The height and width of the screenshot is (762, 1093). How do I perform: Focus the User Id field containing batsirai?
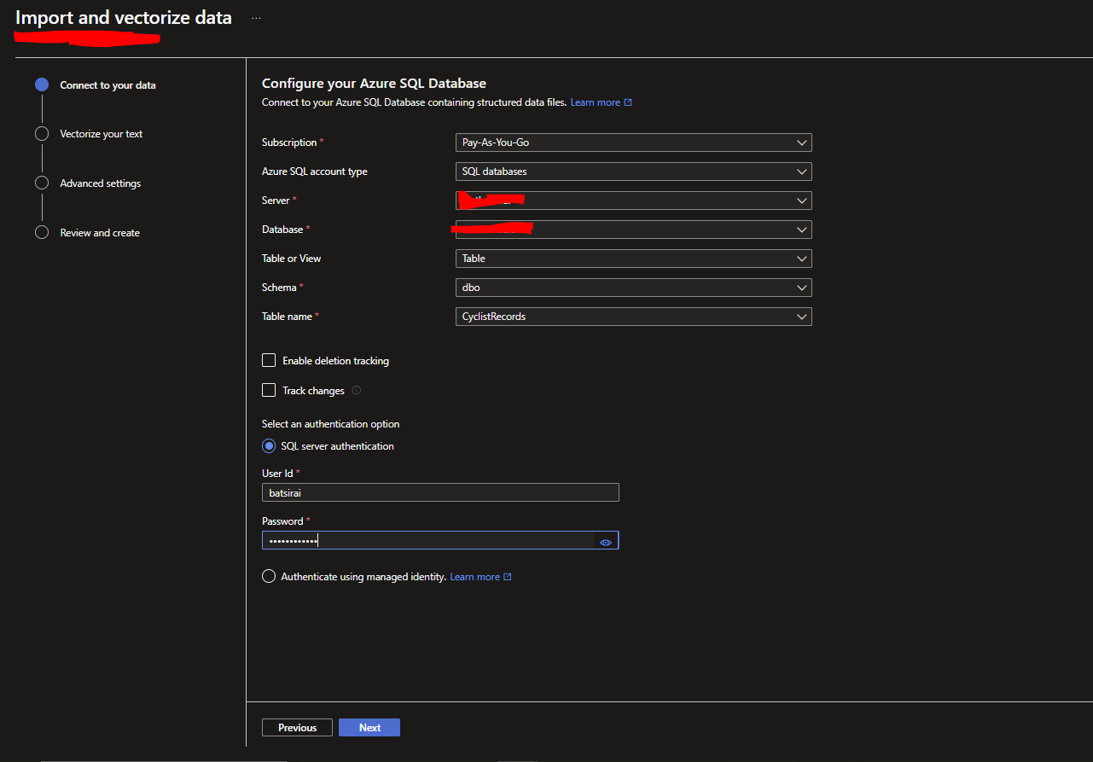pos(440,492)
